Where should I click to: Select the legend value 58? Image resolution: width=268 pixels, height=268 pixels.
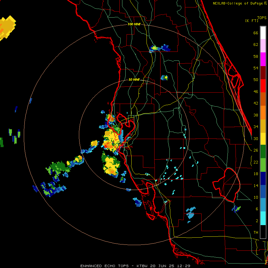tap(256, 56)
